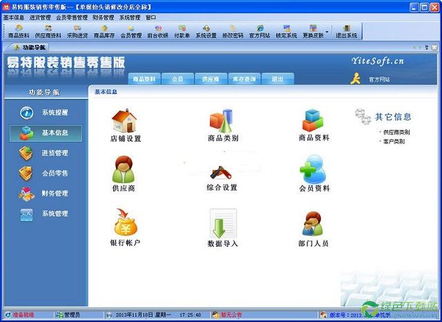Click 前台收银 cashier toolbar button

[x=157, y=32]
